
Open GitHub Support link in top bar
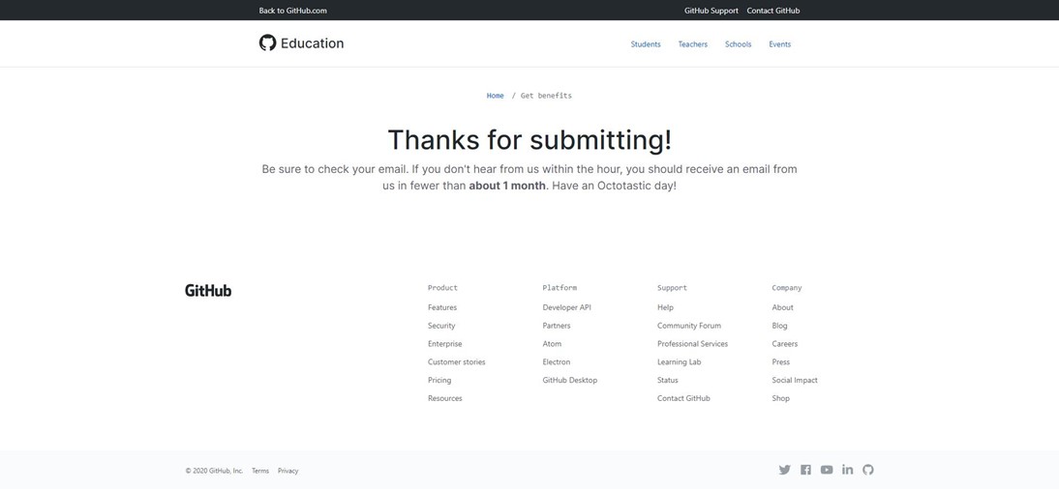(711, 11)
